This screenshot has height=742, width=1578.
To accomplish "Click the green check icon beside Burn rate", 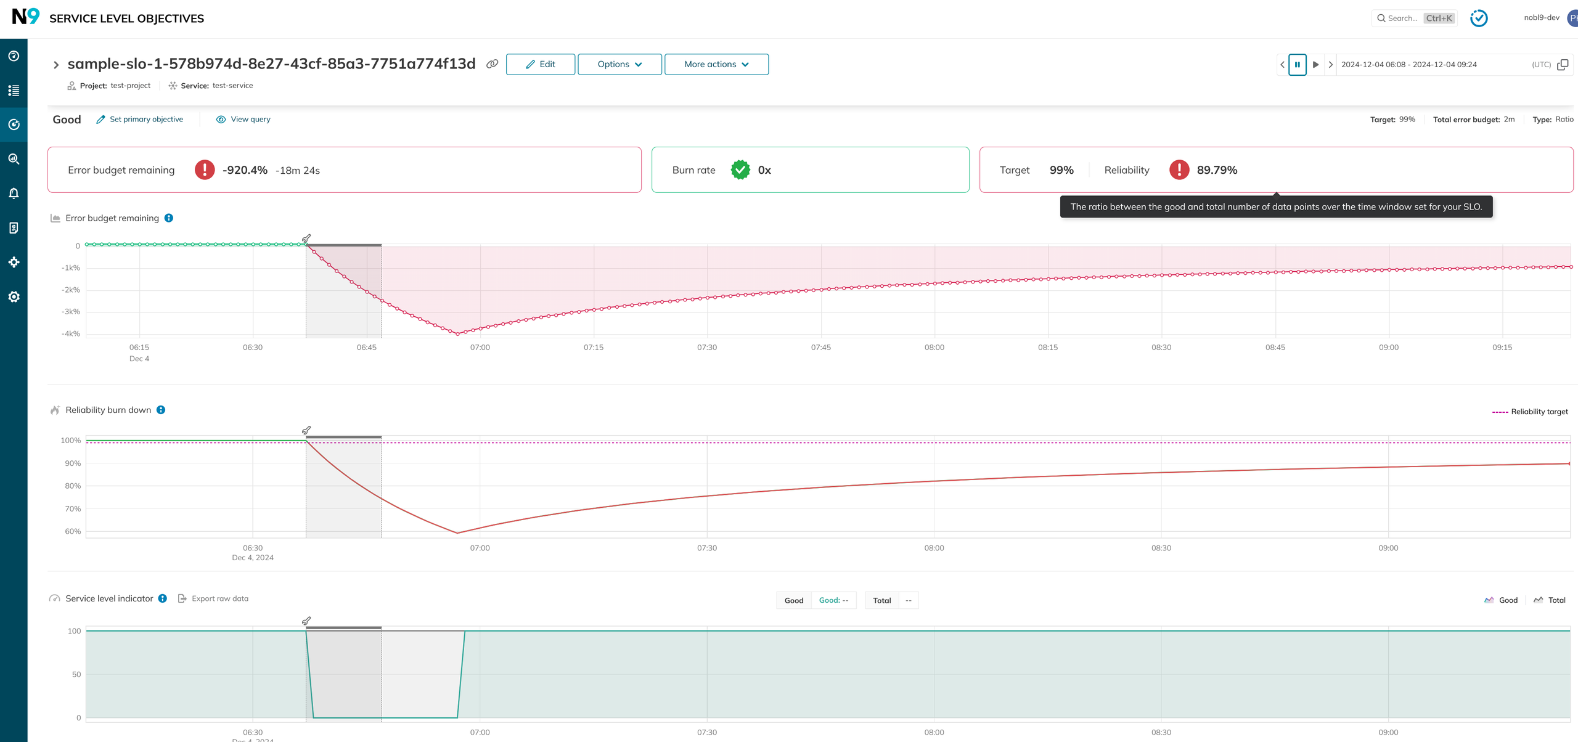I will coord(740,170).
